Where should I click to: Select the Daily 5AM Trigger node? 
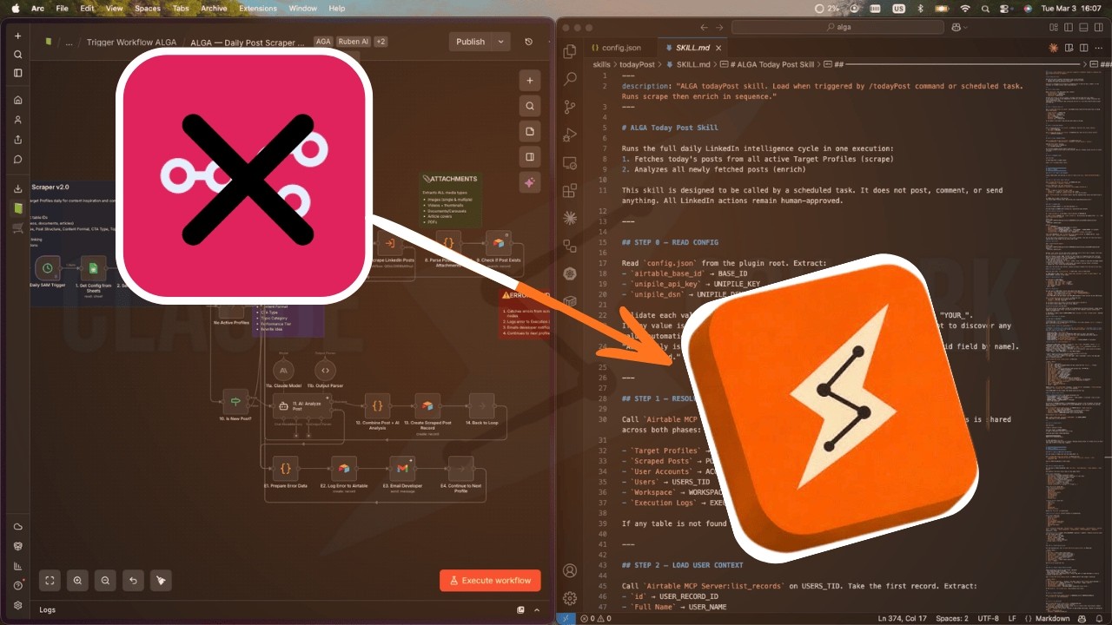pos(48,268)
